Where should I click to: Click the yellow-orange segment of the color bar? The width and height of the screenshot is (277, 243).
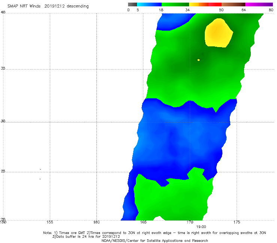(198, 4)
